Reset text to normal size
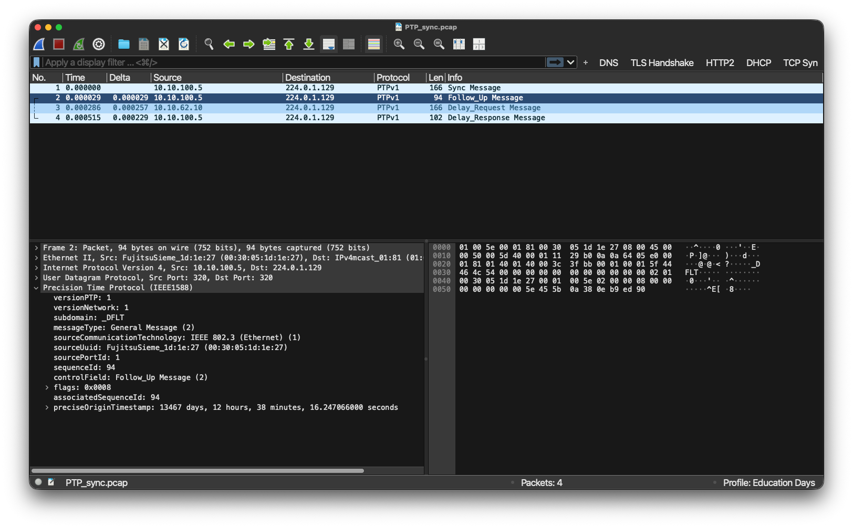The width and height of the screenshot is (853, 528). (x=439, y=45)
